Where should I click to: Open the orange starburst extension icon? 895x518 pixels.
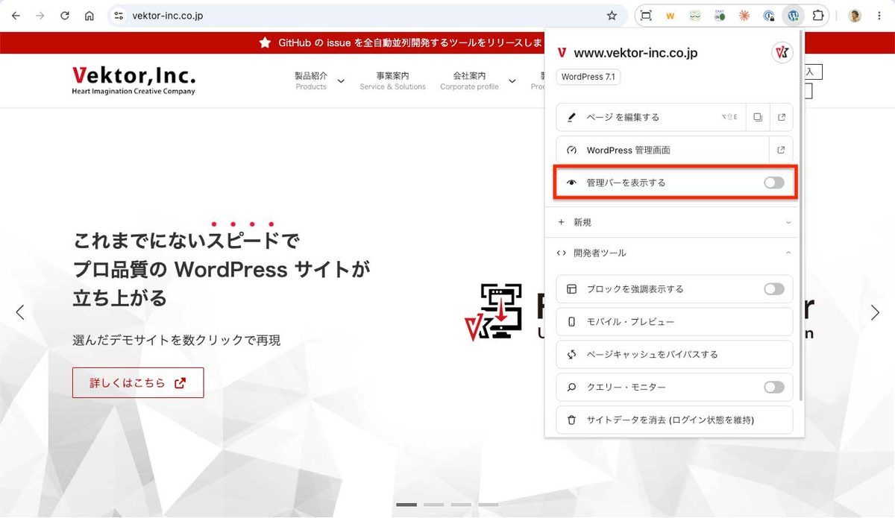[x=744, y=16]
